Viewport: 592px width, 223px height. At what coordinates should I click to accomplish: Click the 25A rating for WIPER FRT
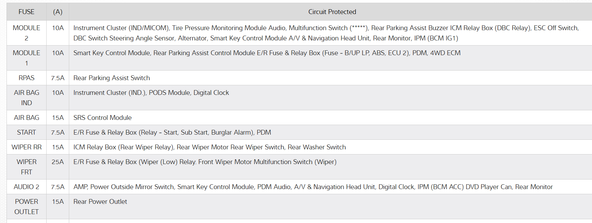click(x=58, y=162)
